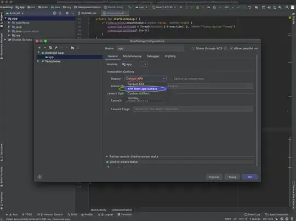This screenshot has width=296, height=221.
Task: Copy the selected configuration in the dialog
Action: tap(50, 48)
